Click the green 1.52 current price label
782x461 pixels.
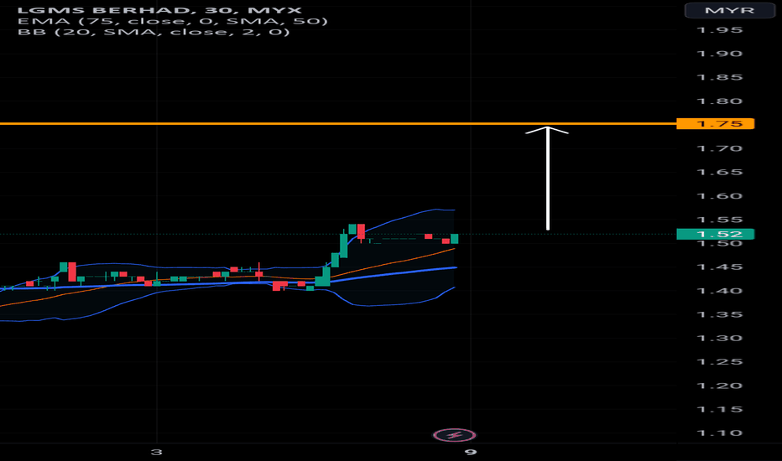[x=715, y=234]
